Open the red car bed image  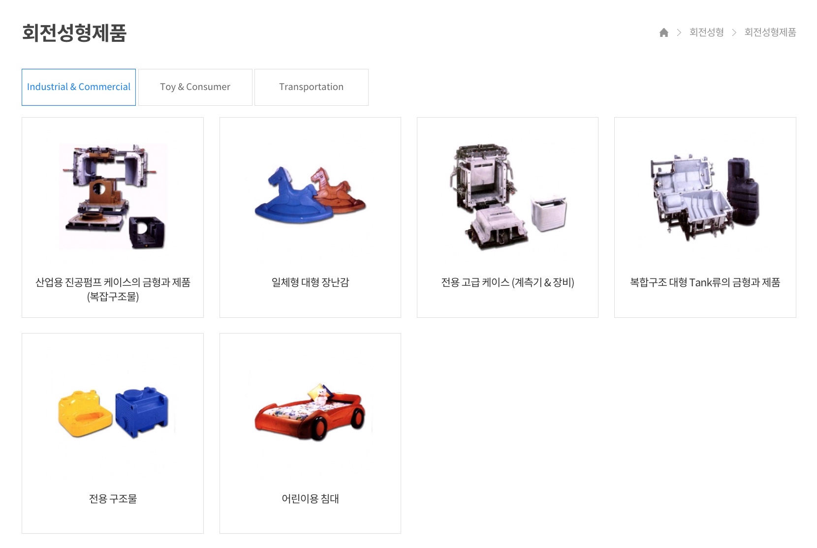tap(310, 412)
